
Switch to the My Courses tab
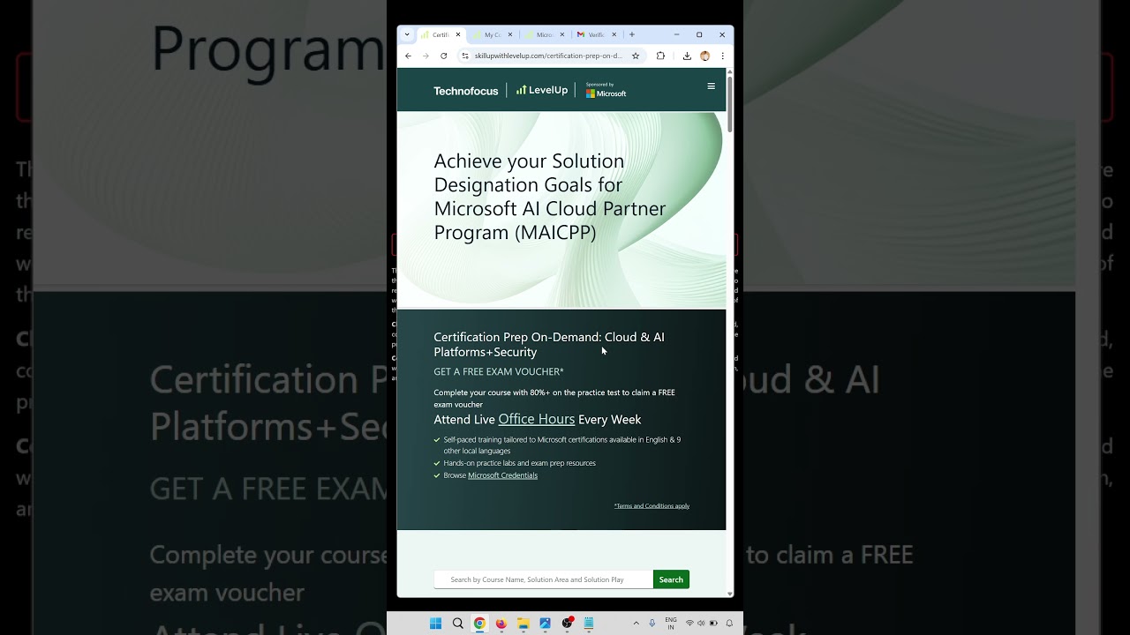(491, 34)
